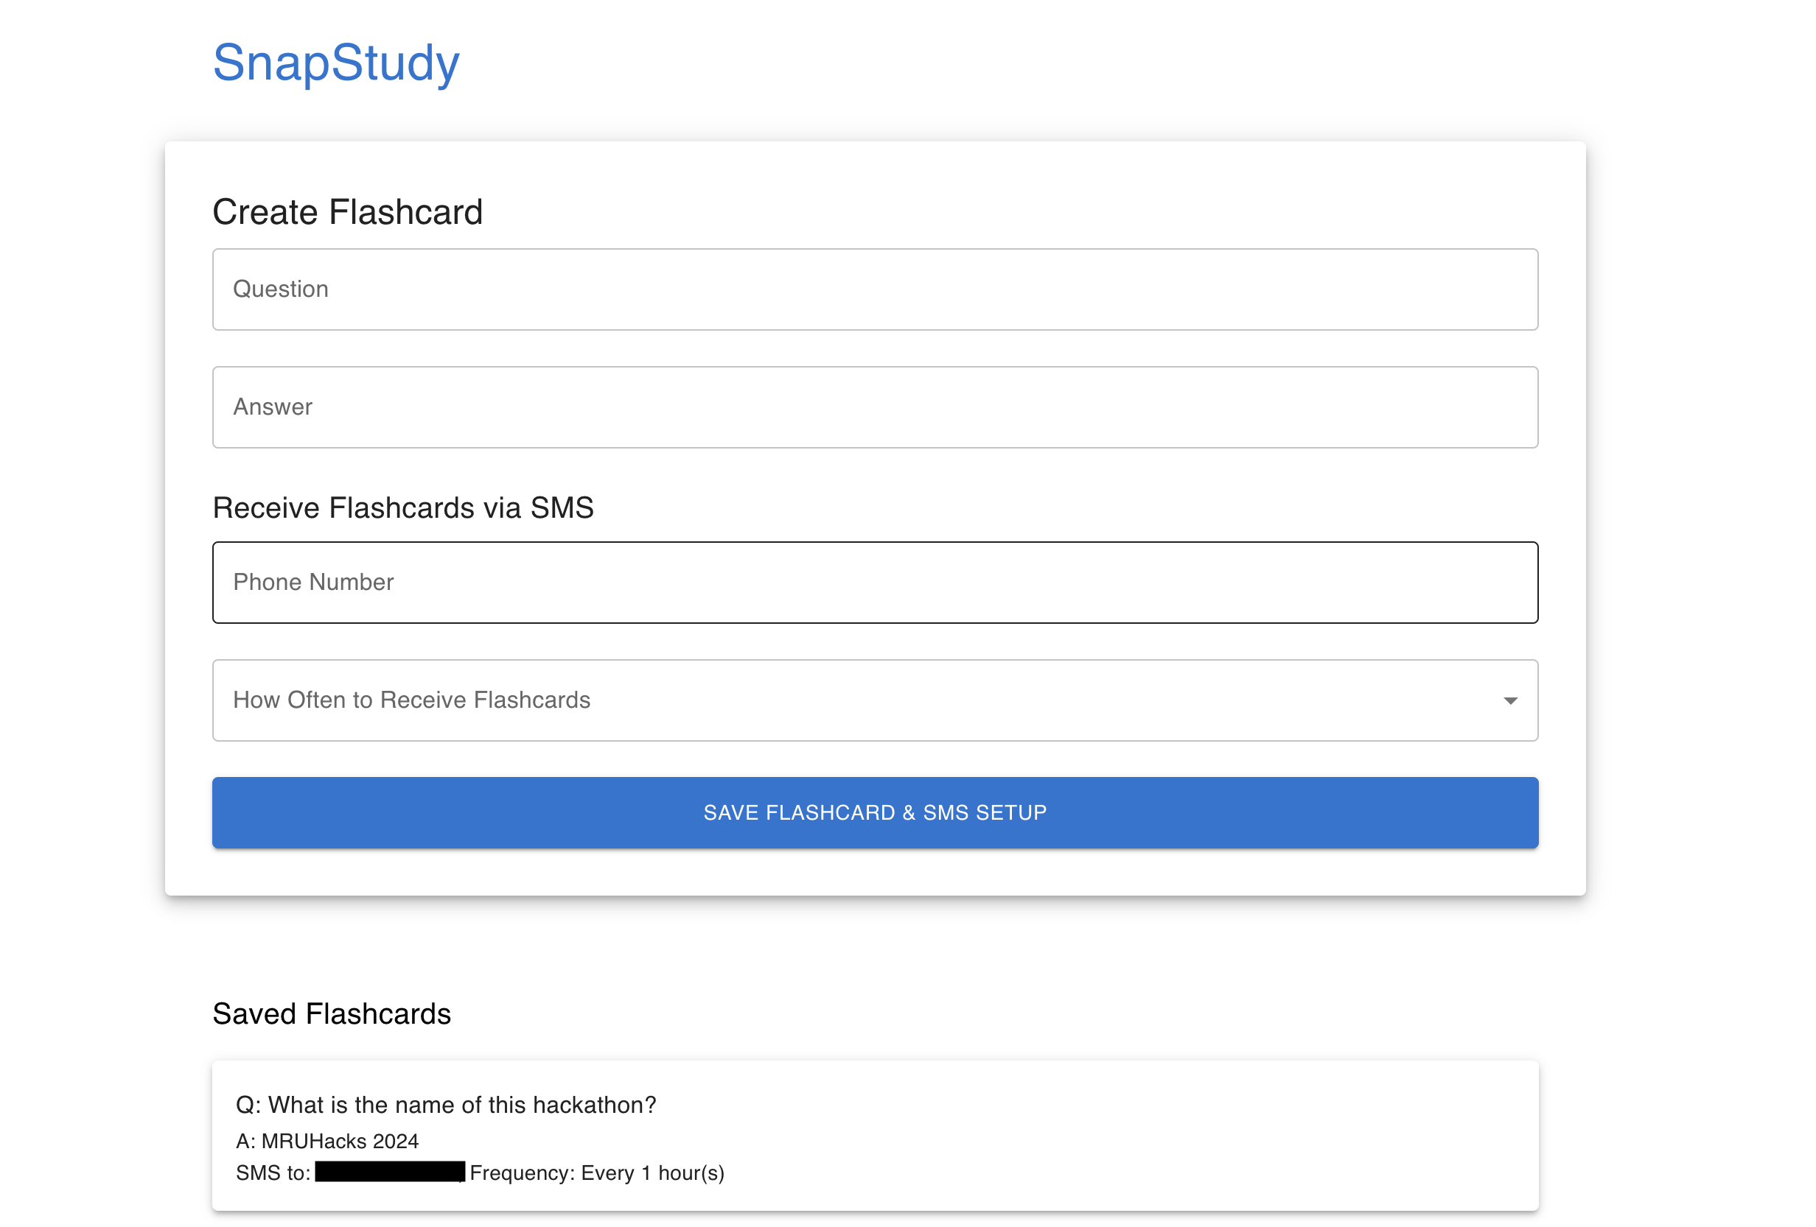Screen dimensions: 1816x1227
Task: Click into the Answer text field
Action: 874,408
